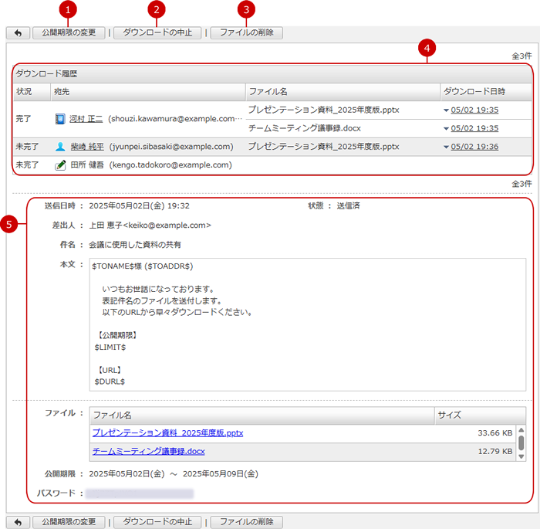Open 05/02 19:35 link in 議事録.docx row
This screenshot has width=540, height=529.
(x=474, y=129)
